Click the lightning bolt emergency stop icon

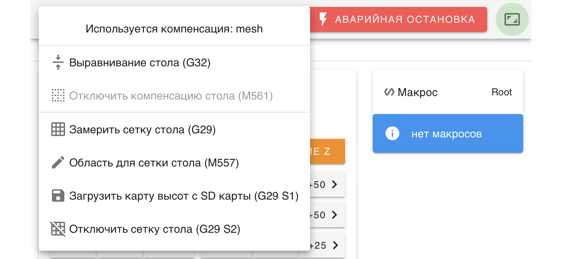point(323,19)
